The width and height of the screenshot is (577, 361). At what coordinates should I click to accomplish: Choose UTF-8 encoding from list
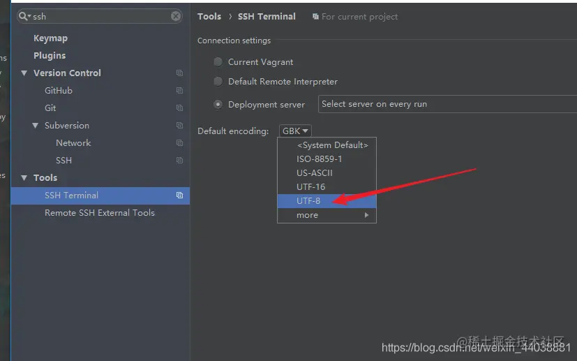click(327, 201)
